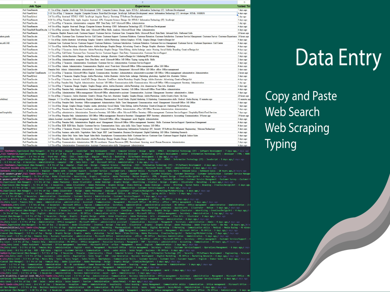This screenshot has width=390, height=292.
Task: Select the cell 'Full TimePart TimeRemote'
Action: (x=35, y=73)
